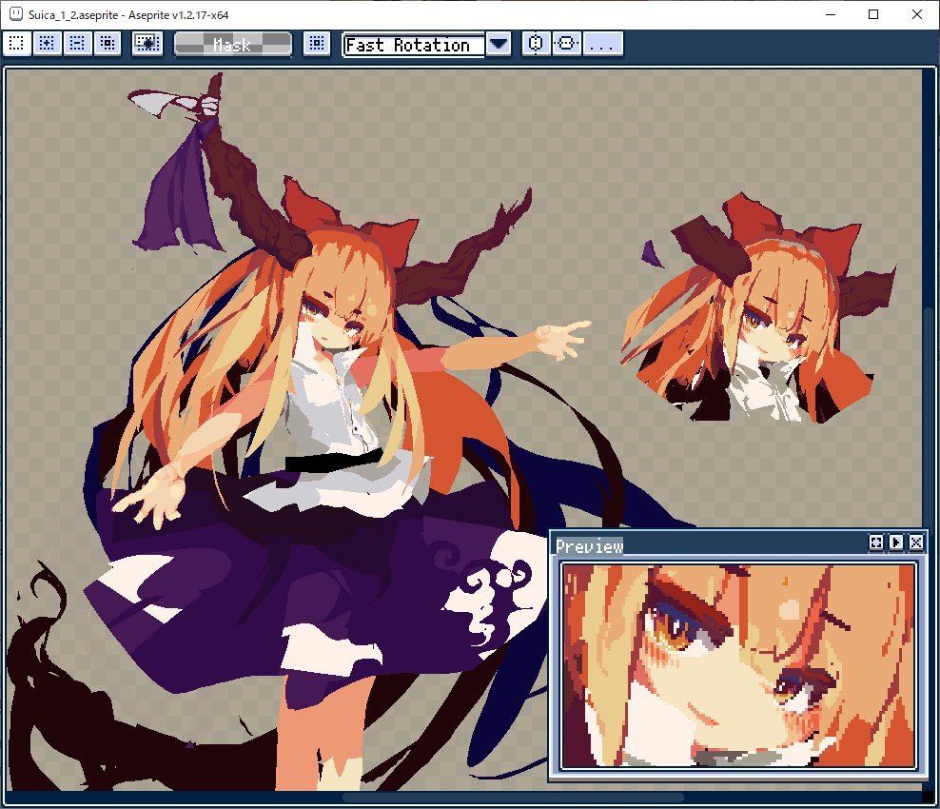Screen dimensions: 940x809
Task: Close the Preview window
Action: (916, 543)
